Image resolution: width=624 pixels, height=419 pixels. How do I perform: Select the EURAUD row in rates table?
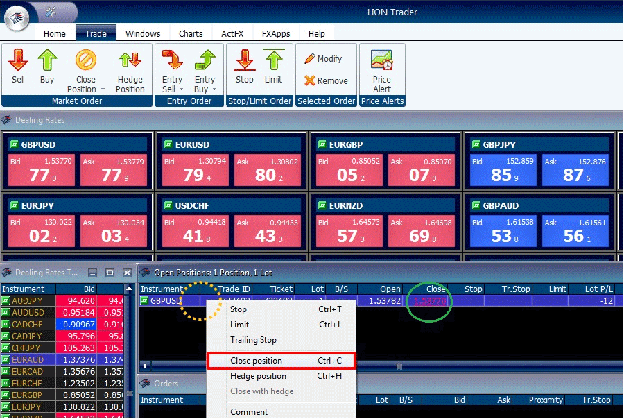62,359
